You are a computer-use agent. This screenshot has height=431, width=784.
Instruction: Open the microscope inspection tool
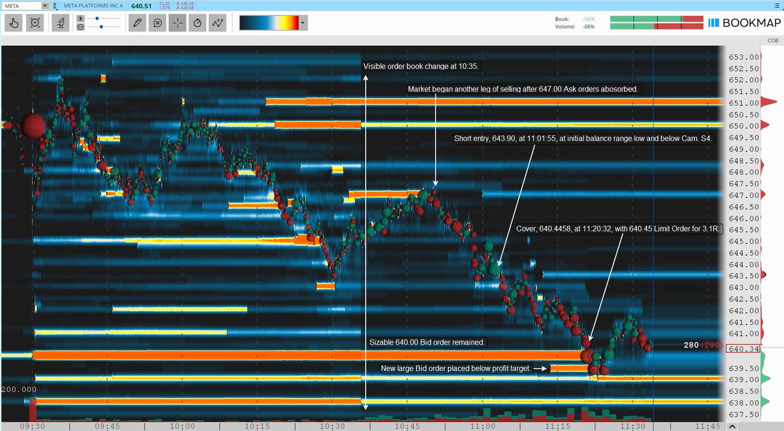61,23
